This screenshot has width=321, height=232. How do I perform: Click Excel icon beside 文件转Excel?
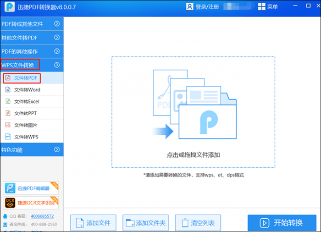click(x=8, y=101)
